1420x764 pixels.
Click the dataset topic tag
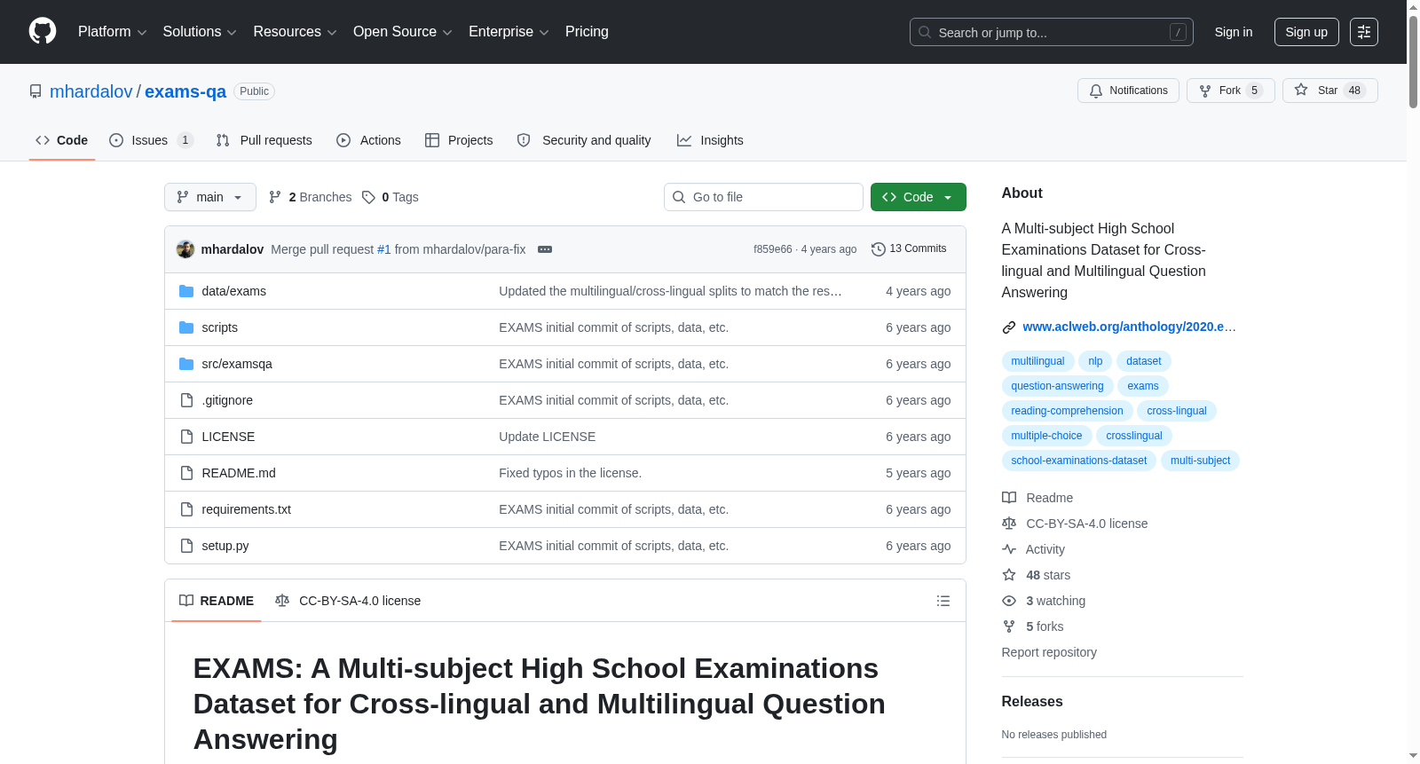[1144, 361]
